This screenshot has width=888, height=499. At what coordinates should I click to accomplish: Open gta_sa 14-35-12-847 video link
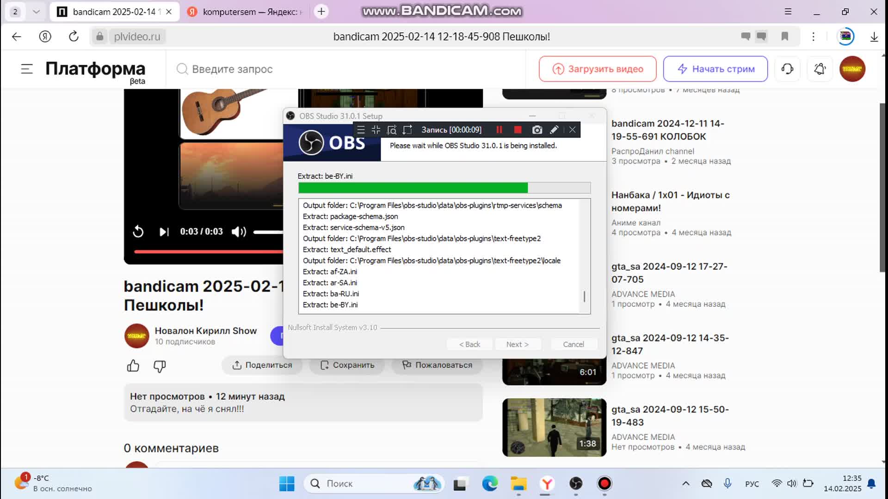tap(670, 344)
